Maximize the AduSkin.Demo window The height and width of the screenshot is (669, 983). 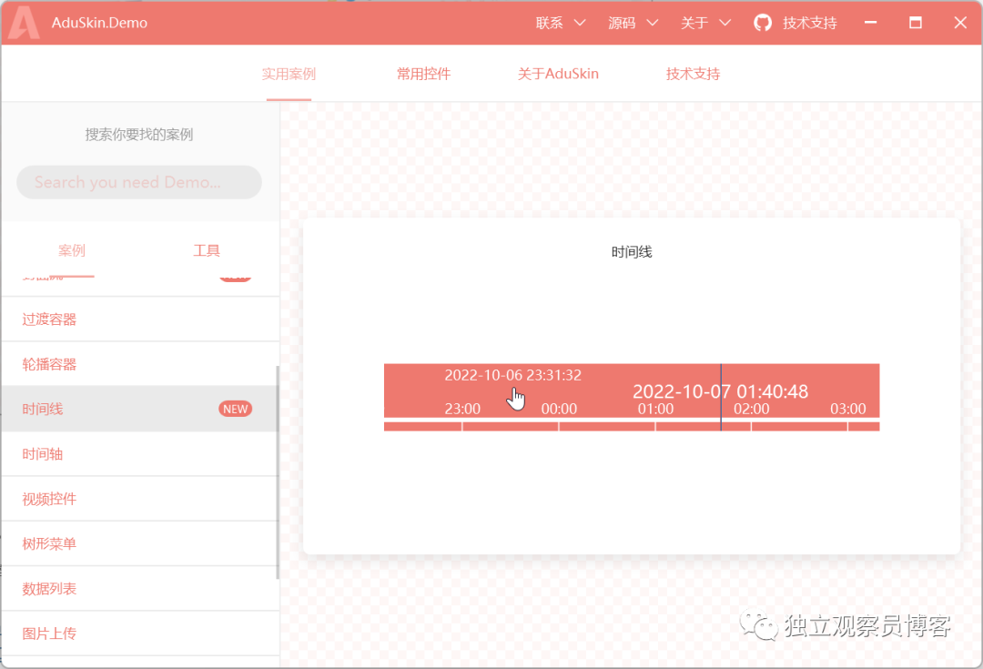pos(916,23)
